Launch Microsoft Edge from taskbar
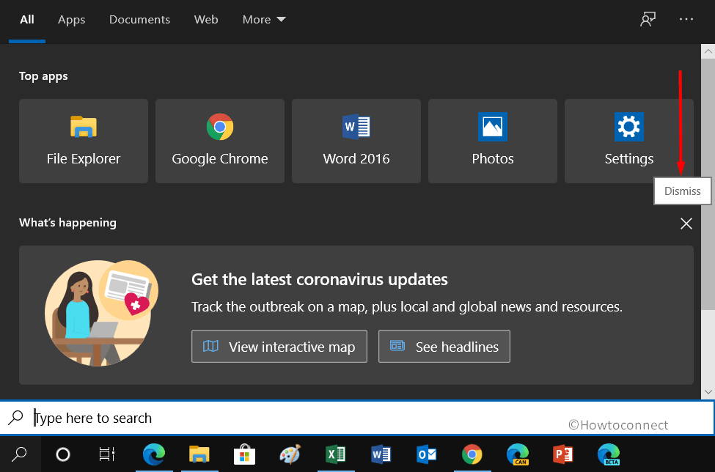Viewport: 715px width, 472px height. click(154, 454)
